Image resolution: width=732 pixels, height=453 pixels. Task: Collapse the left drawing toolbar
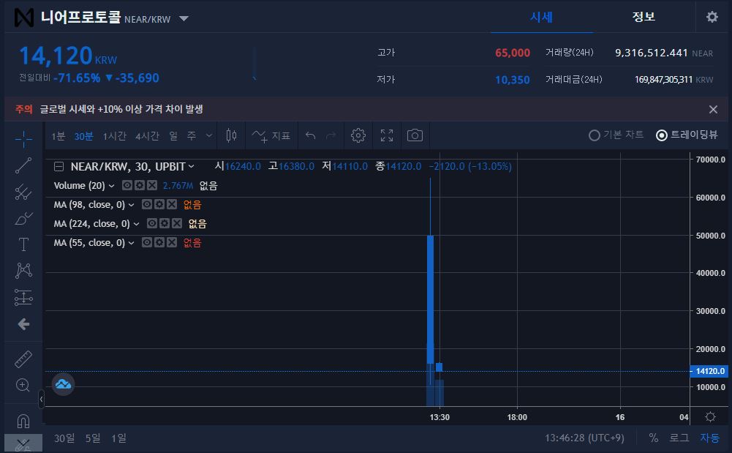click(x=41, y=400)
